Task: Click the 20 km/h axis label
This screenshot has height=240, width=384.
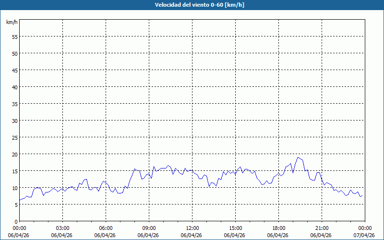Action: tap(15, 154)
